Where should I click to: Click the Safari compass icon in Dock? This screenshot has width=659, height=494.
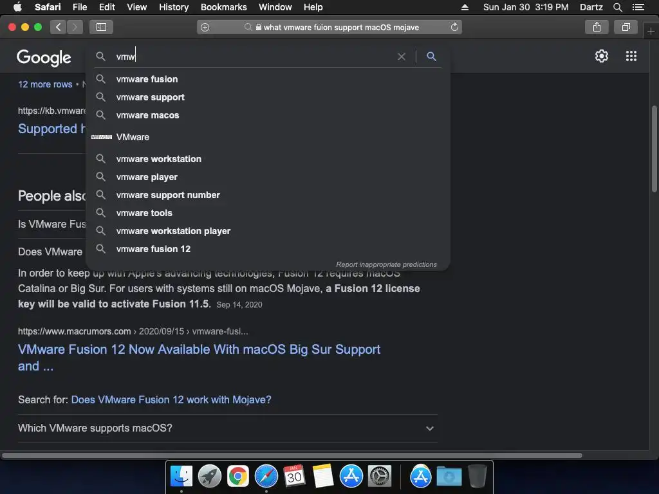[x=266, y=476]
